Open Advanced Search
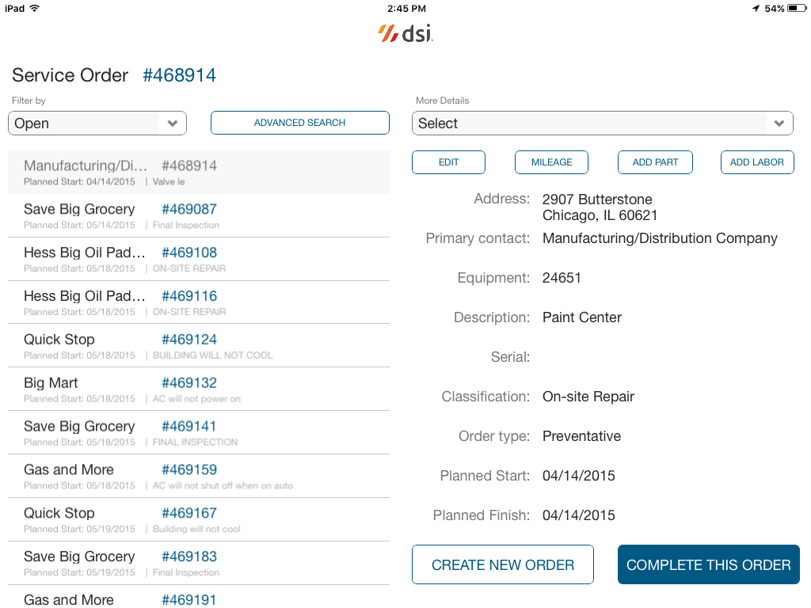Image resolution: width=811 pixels, height=608 pixels. [x=300, y=123]
